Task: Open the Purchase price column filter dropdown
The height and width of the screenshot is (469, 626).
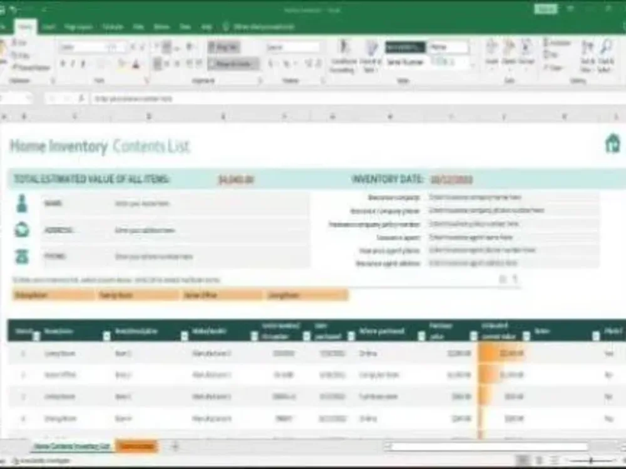Action: point(473,336)
